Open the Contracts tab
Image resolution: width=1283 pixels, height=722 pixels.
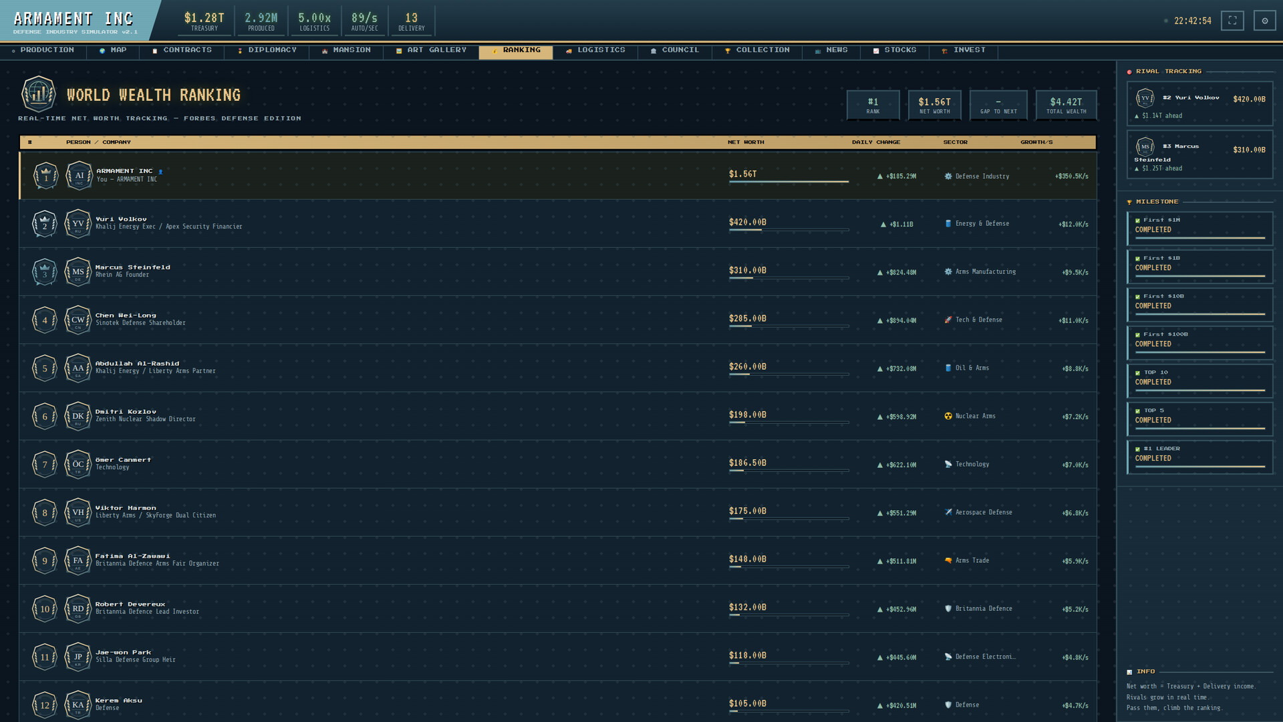(181, 50)
